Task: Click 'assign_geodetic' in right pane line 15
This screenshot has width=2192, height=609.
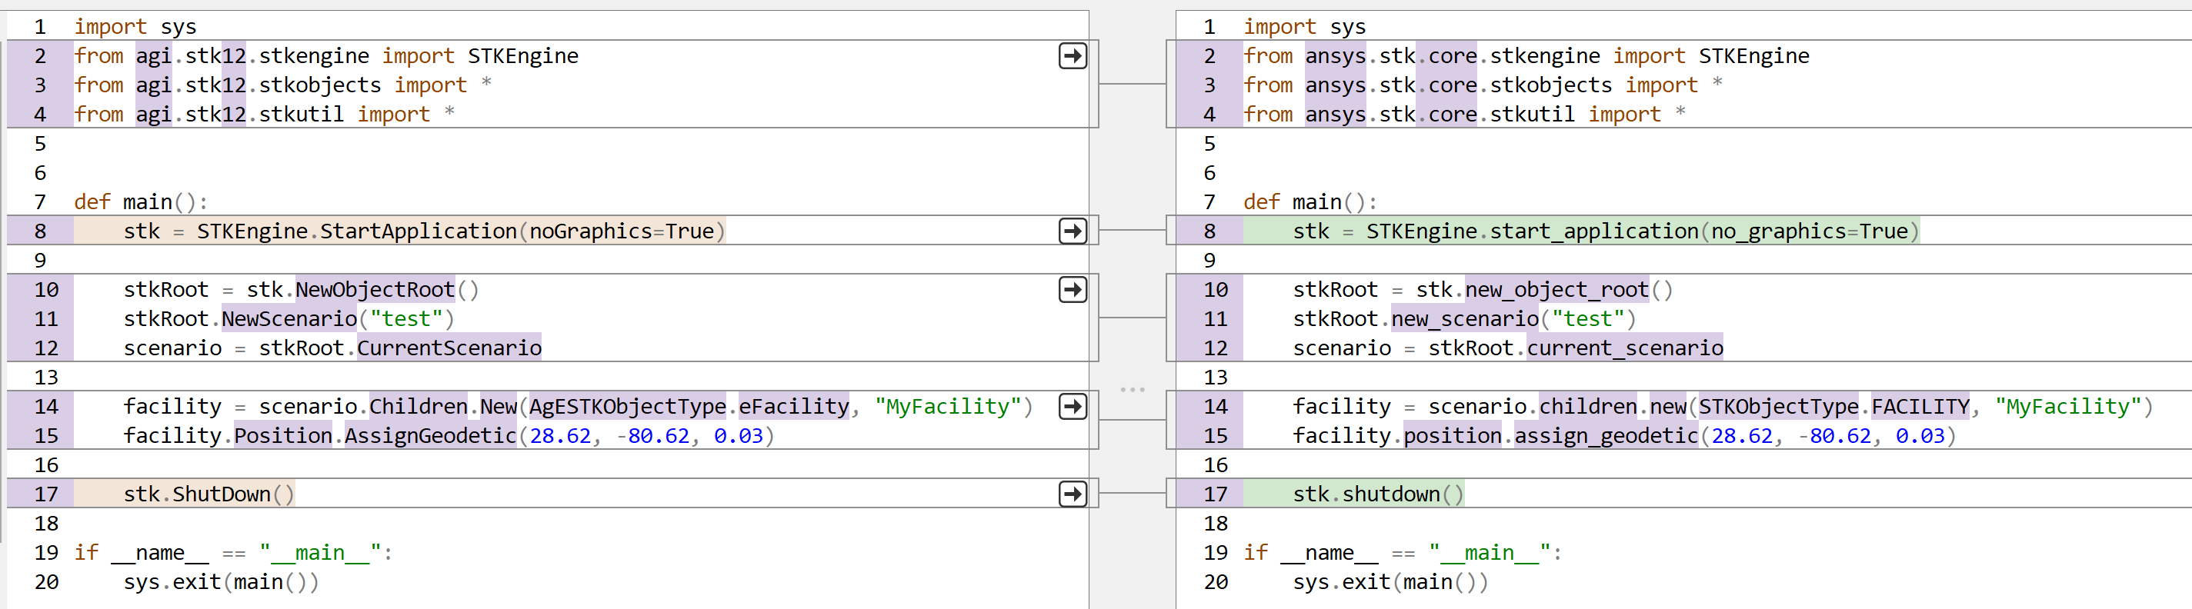Action: pyautogui.click(x=1606, y=435)
